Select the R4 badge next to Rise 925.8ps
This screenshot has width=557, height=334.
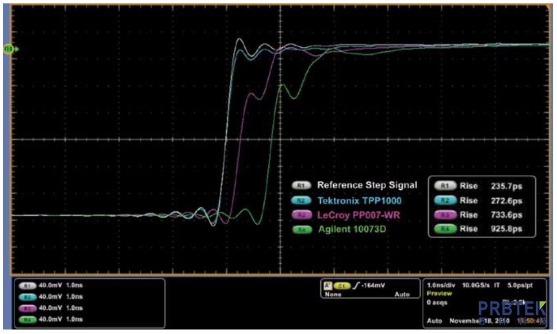coord(445,229)
